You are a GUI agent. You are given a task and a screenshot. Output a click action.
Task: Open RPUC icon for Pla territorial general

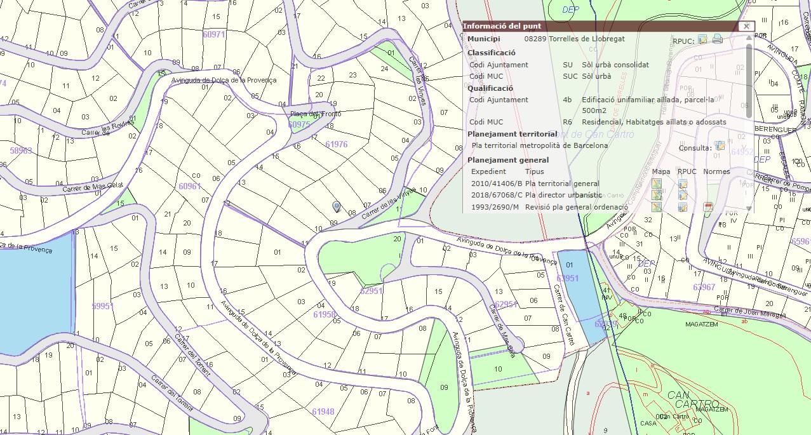pos(683,184)
